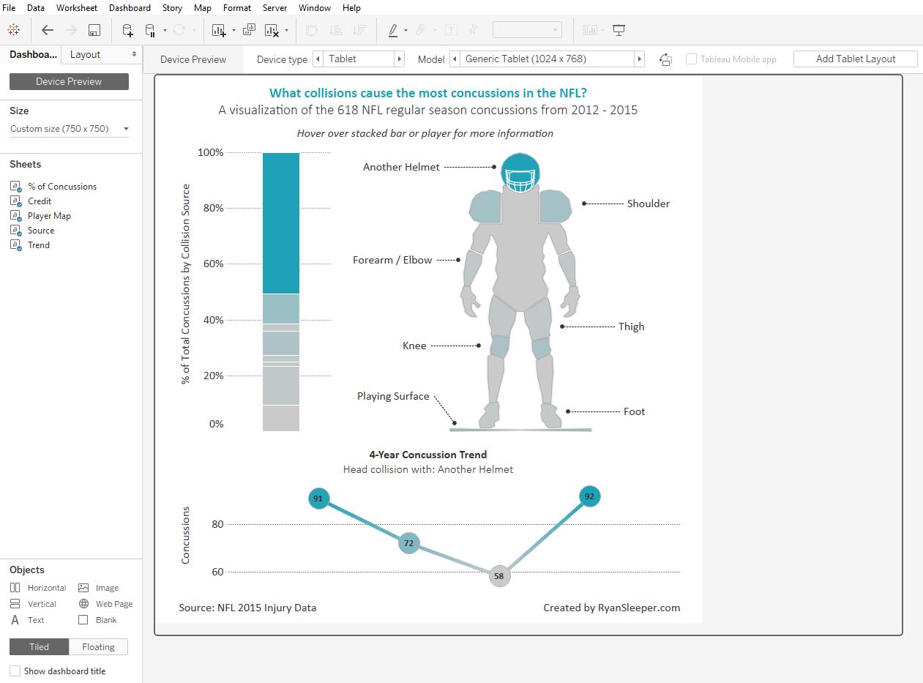923x683 pixels.
Task: Click the 'Created by RyanSleeper.com' credit text
Action: click(612, 608)
